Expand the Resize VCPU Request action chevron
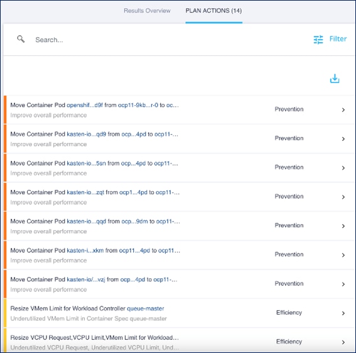 pos(343,342)
